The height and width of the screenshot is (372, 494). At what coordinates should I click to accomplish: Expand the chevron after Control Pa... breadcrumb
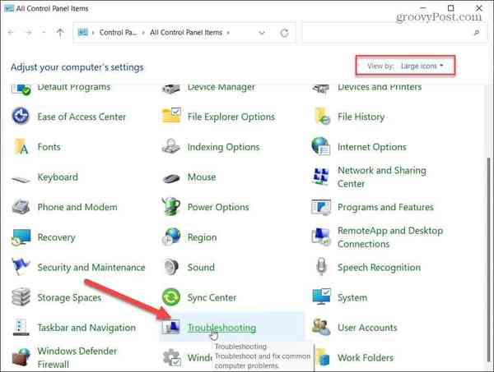pyautogui.click(x=143, y=32)
